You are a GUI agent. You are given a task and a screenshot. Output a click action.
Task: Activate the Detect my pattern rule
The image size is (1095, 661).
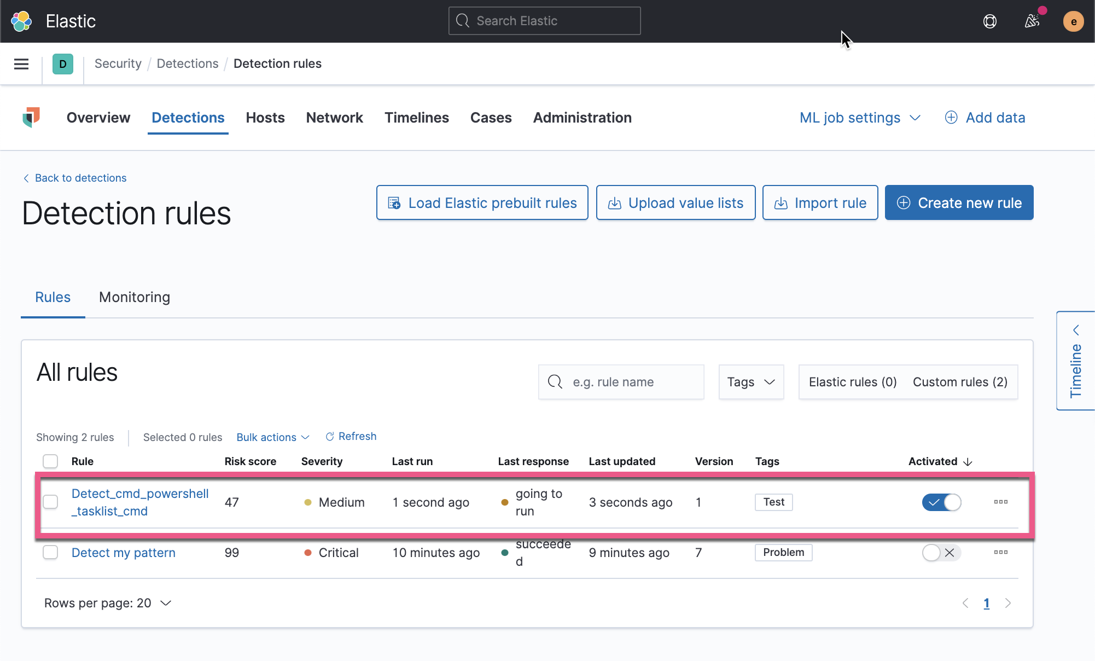[x=941, y=553]
